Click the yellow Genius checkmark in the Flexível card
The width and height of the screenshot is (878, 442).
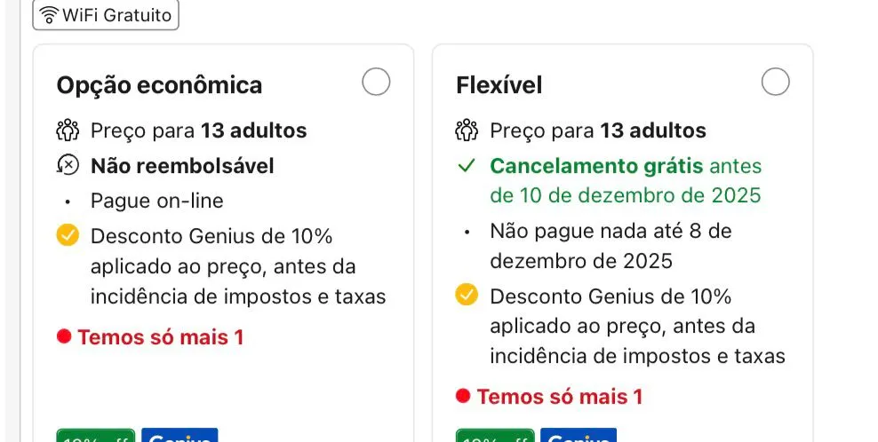(x=467, y=296)
